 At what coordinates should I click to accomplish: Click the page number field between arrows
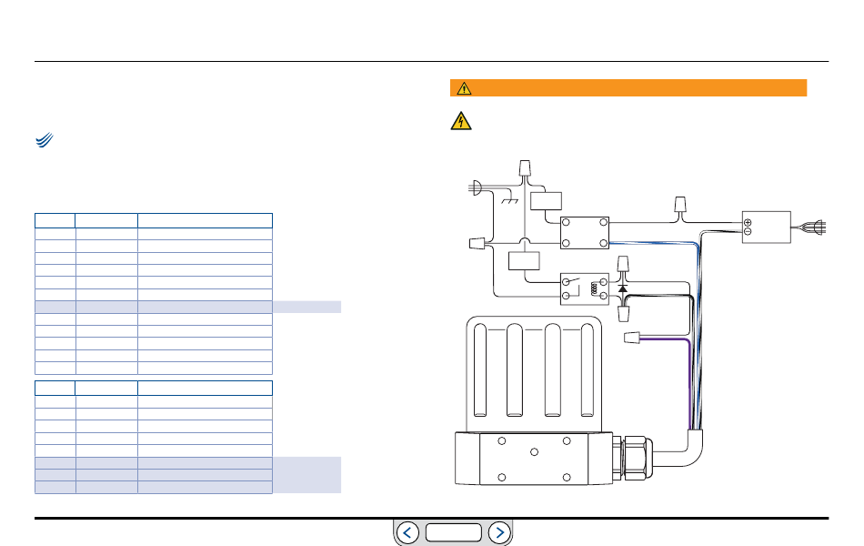[x=454, y=532]
